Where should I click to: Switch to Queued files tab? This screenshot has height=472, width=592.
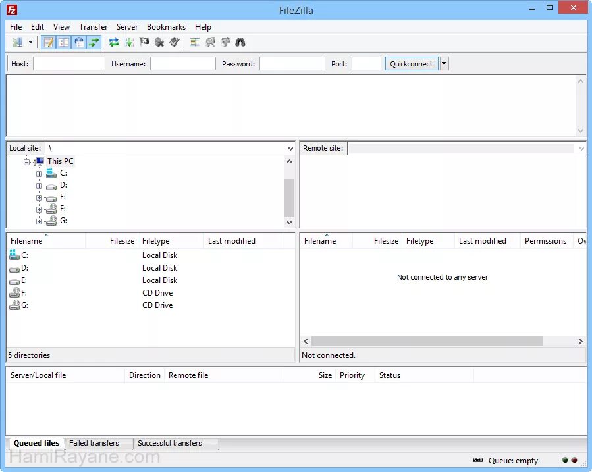coord(36,443)
